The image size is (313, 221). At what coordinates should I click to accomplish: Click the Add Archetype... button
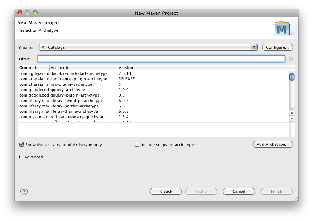[x=272, y=144]
